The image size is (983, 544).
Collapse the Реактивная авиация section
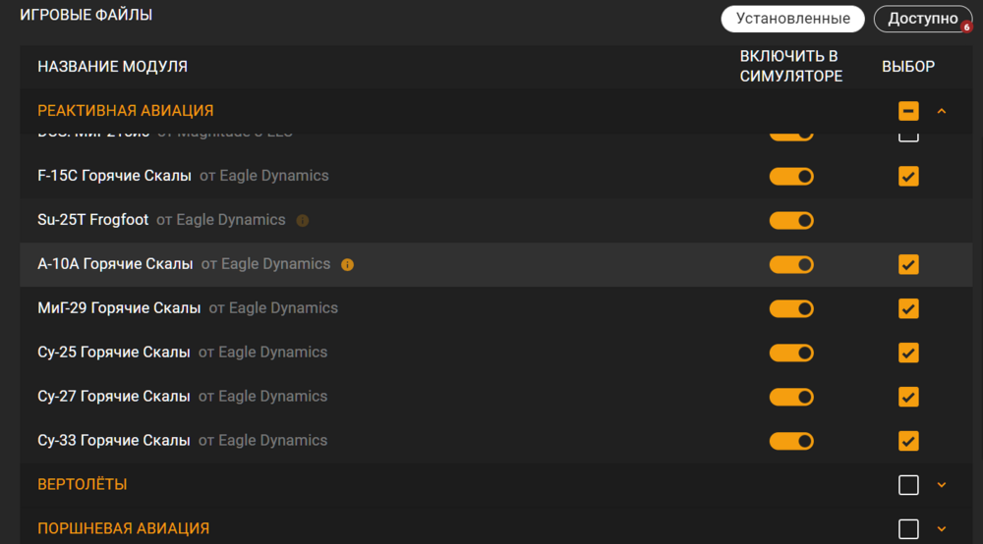(x=942, y=111)
